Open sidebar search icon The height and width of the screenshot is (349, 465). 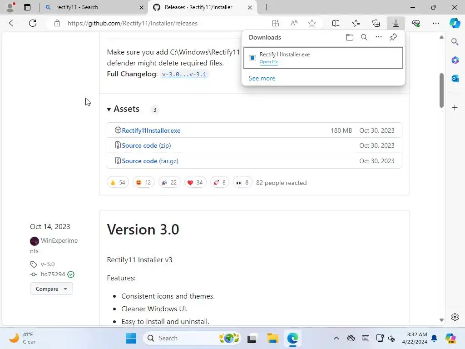(455, 42)
